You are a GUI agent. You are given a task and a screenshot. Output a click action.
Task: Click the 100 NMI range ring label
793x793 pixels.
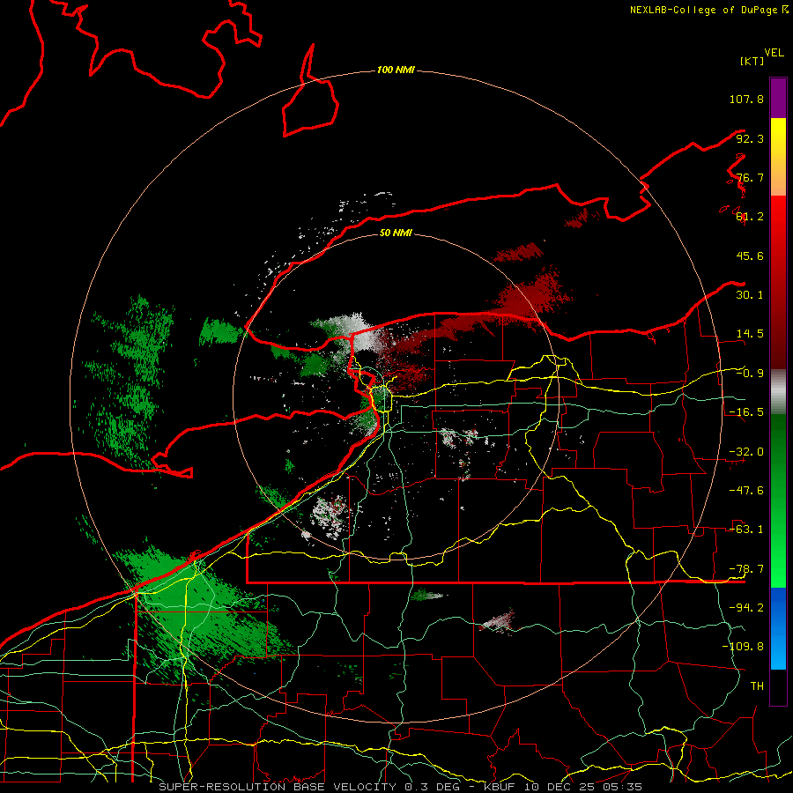[396, 70]
